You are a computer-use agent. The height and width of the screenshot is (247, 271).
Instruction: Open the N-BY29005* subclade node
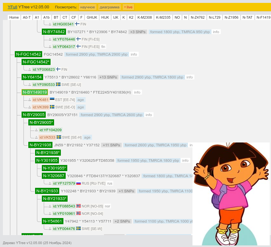coord(41,123)
